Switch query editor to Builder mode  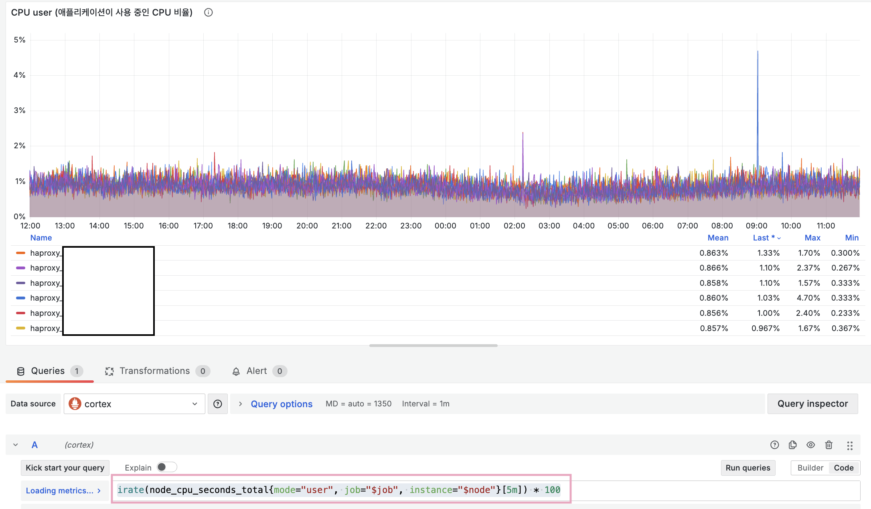pyautogui.click(x=810, y=468)
